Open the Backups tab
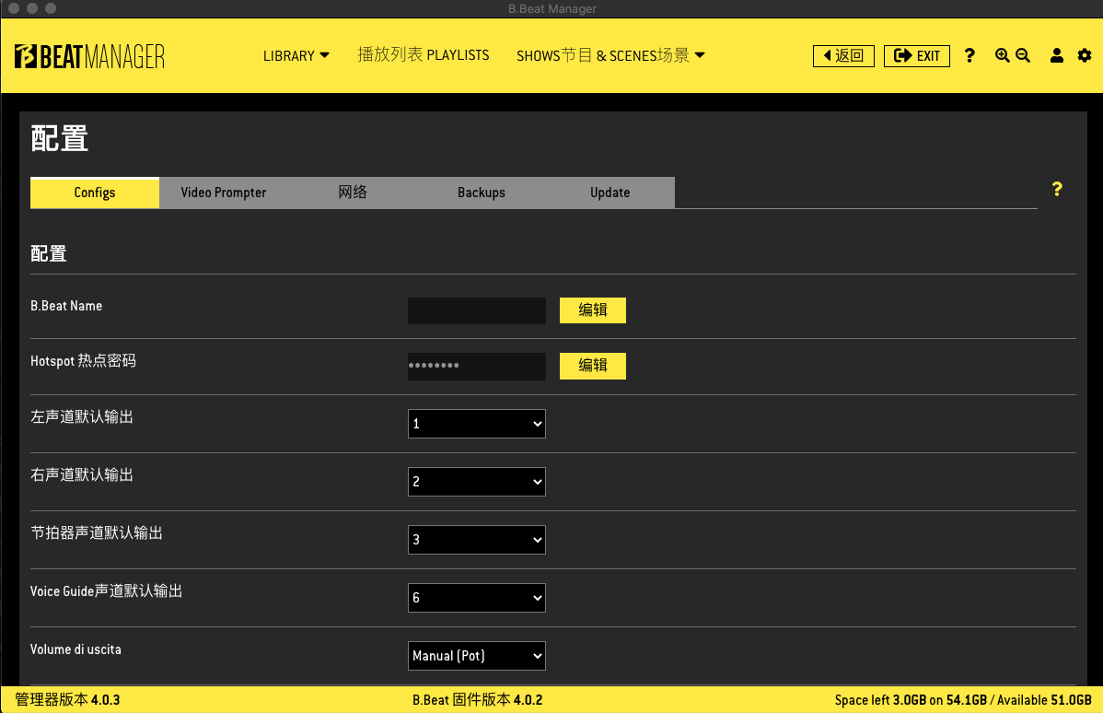Viewport: 1103px width, 713px height. point(482,193)
